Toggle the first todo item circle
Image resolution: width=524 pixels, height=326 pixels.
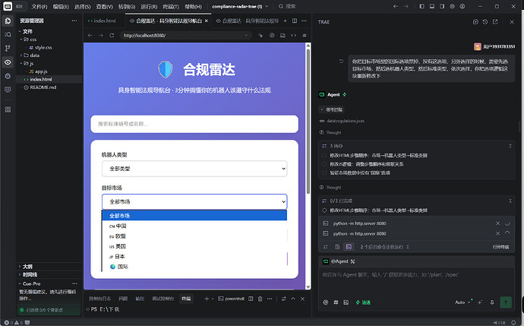point(324,156)
